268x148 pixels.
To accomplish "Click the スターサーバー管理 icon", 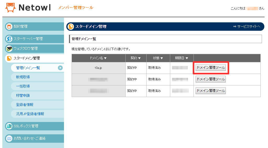I will pyautogui.click(x=9, y=39).
